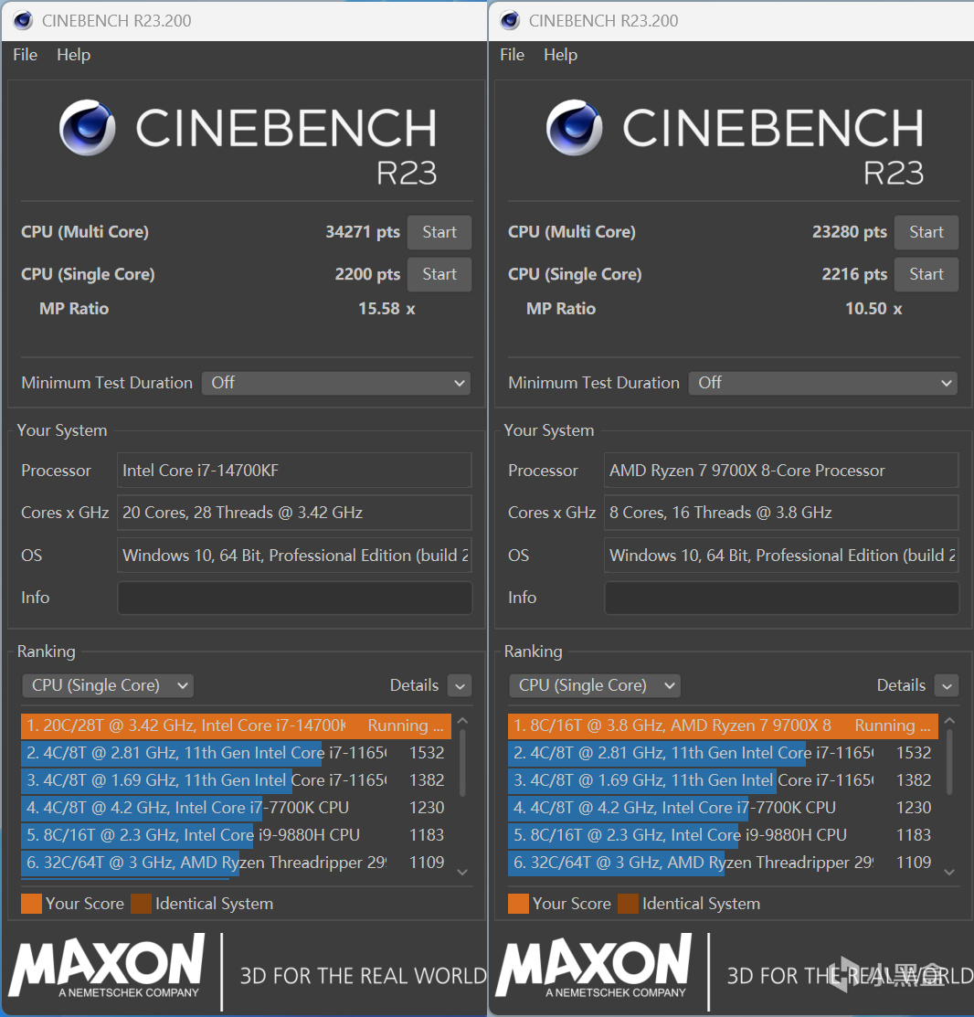Click ranking scrollbar thumb in right window
The width and height of the screenshot is (974, 1017).
tap(949, 763)
